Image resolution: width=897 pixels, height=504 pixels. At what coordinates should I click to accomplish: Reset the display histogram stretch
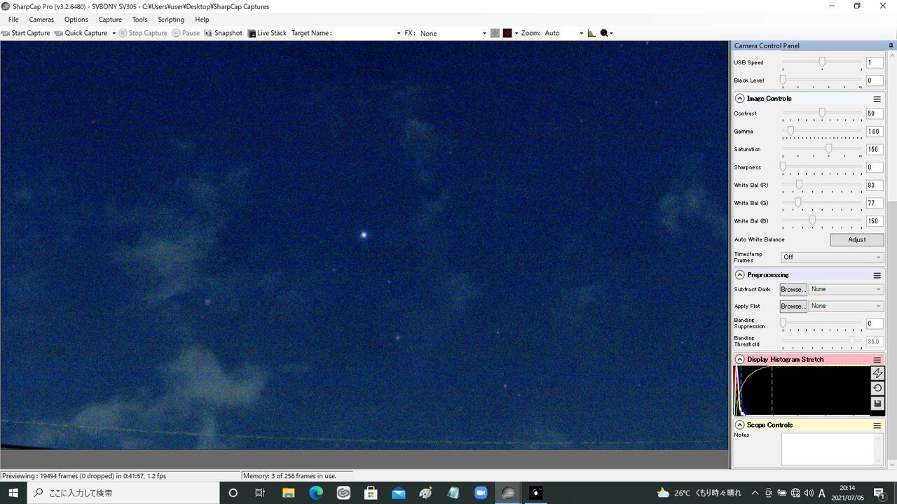pos(877,388)
